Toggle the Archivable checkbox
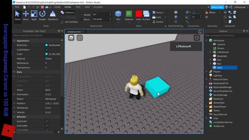The image size is (249, 140). pos(47,126)
